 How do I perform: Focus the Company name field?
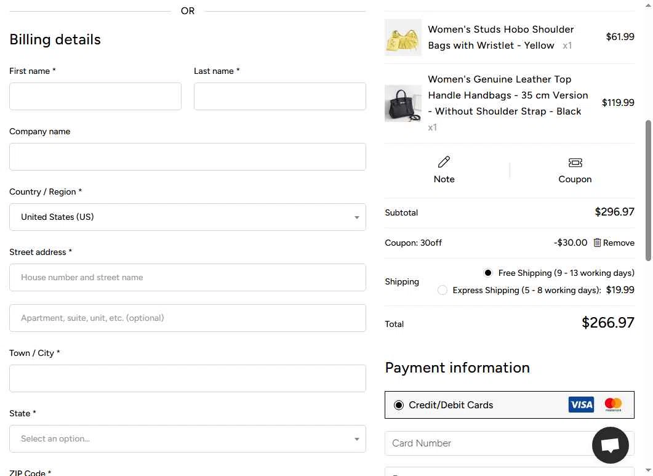point(187,157)
